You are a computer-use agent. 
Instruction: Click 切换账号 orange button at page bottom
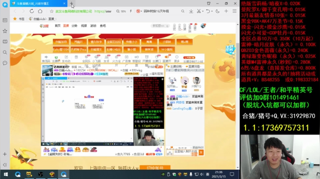[x=155, y=167]
